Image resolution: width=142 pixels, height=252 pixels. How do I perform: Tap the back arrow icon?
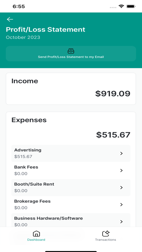tap(10, 19)
